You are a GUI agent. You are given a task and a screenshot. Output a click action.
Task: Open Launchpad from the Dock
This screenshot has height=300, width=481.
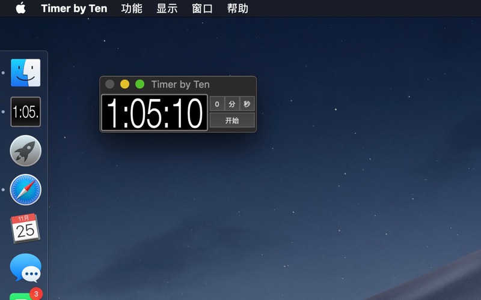(25, 151)
